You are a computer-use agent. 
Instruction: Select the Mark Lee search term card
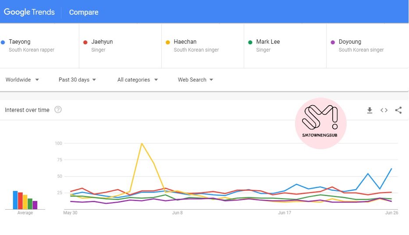click(x=285, y=46)
